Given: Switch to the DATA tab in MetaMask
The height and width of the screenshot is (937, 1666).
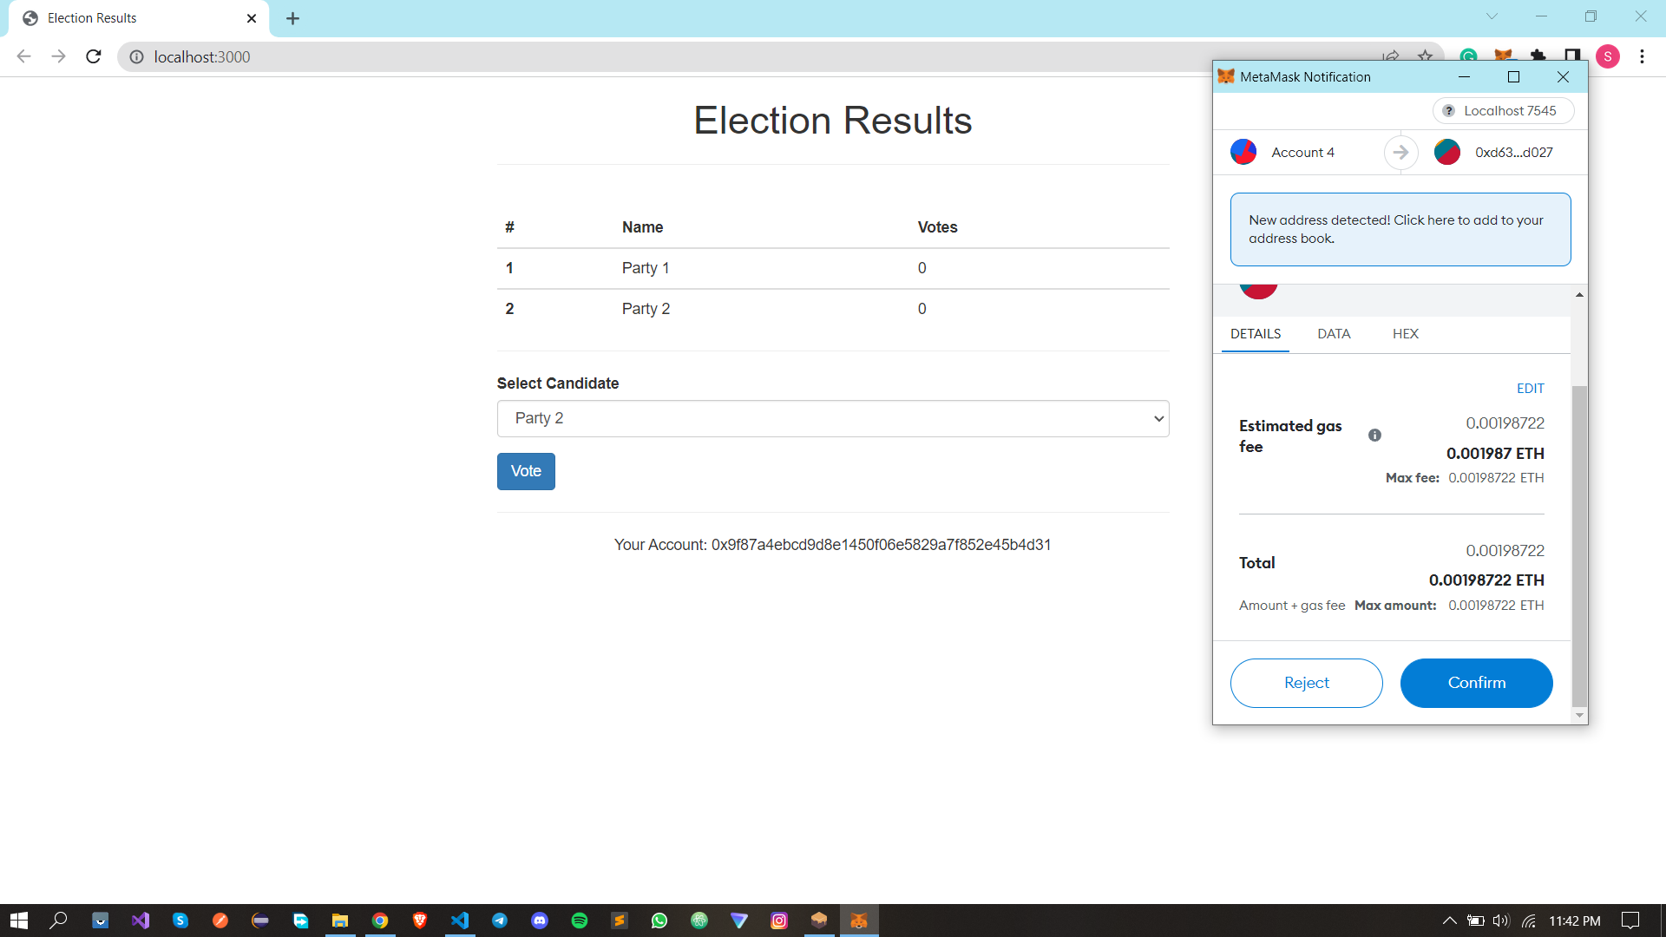Looking at the screenshot, I should click(1333, 333).
